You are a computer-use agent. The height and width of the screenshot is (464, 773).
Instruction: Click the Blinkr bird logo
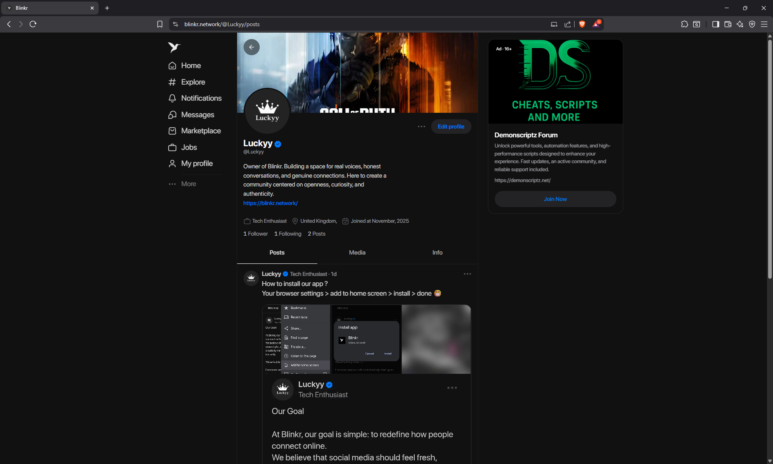click(x=174, y=48)
